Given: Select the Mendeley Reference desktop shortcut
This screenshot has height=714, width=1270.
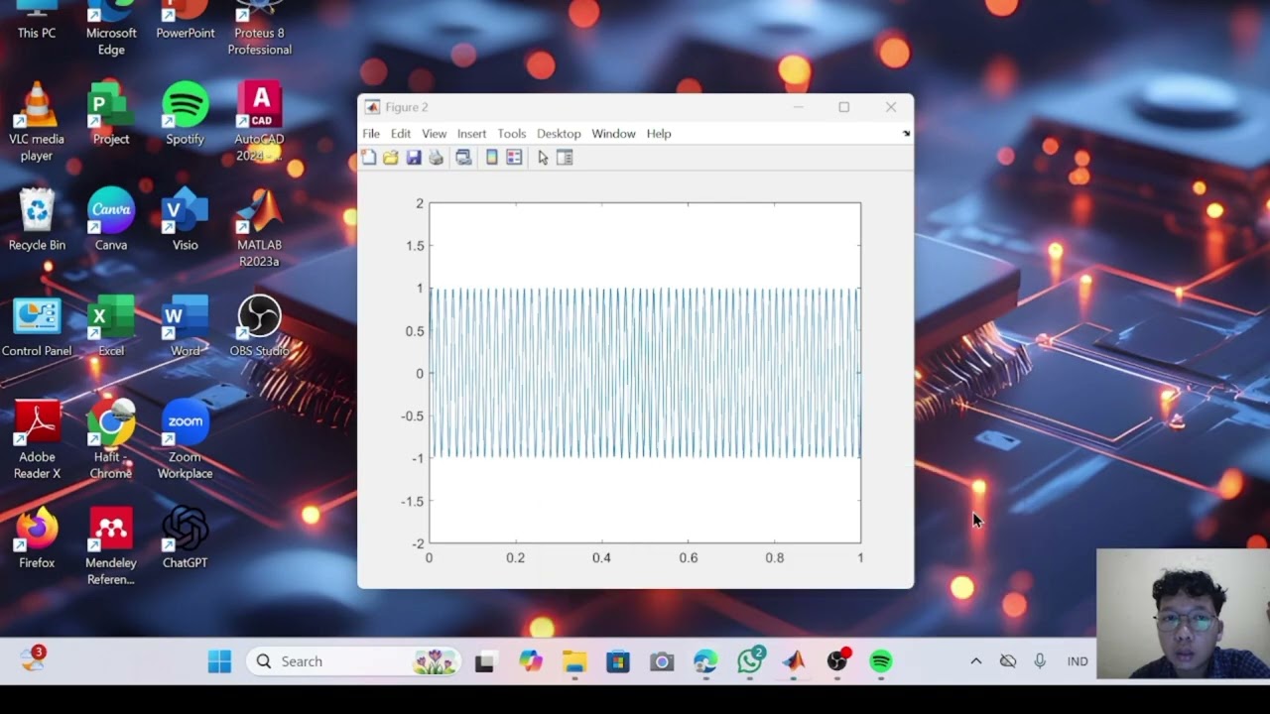Looking at the screenshot, I should (111, 546).
